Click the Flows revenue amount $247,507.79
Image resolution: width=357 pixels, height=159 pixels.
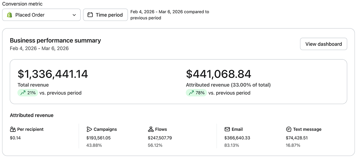pos(160,138)
